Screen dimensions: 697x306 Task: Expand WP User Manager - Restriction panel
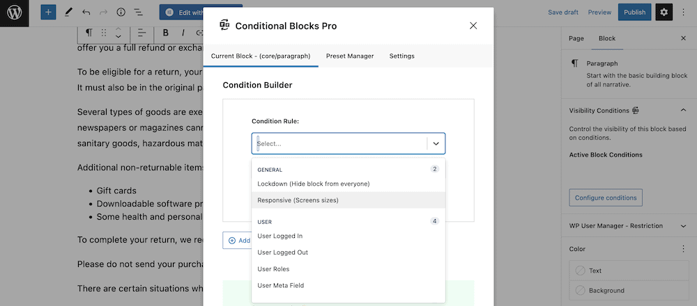click(629, 226)
